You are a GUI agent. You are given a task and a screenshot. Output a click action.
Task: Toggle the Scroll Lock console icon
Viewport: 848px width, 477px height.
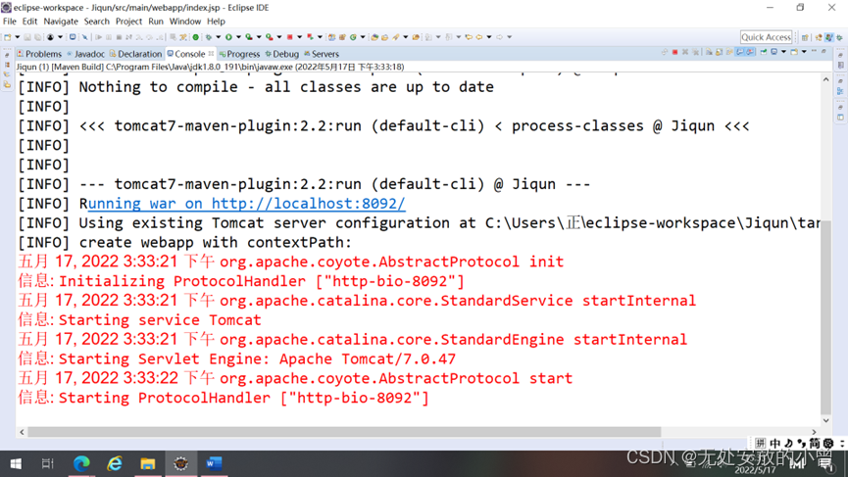click(719, 52)
